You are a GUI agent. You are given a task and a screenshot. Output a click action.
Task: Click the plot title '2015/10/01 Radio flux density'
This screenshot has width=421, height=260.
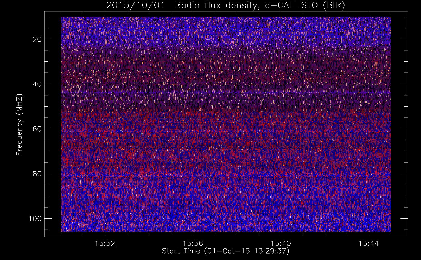pyautogui.click(x=226, y=5)
